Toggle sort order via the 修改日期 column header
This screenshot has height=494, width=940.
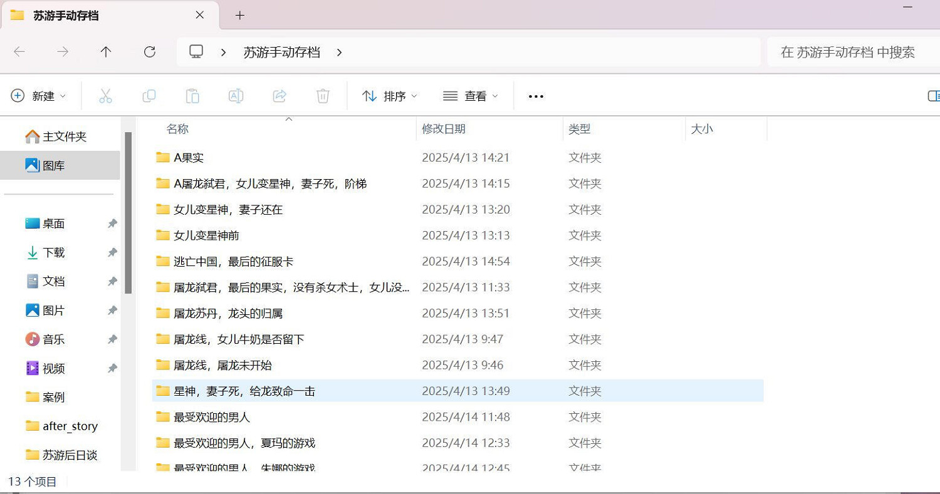pos(444,129)
